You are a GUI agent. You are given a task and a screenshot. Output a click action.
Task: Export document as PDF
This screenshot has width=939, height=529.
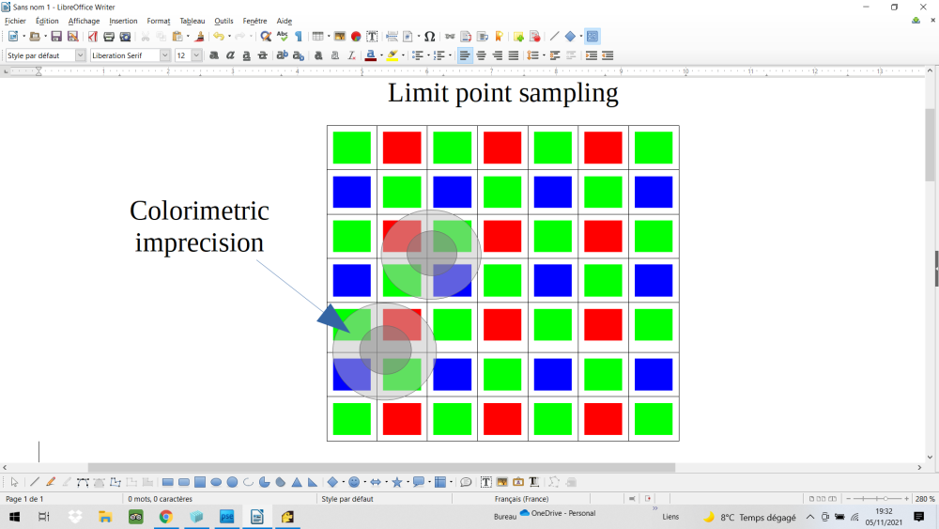(x=93, y=37)
